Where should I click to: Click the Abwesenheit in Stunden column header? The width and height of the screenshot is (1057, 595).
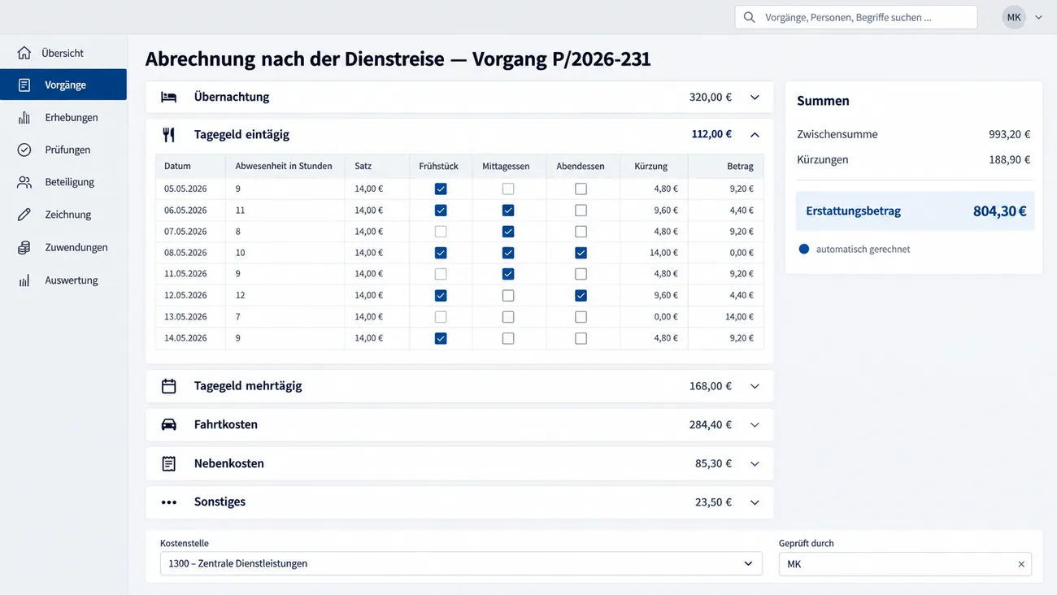(284, 166)
